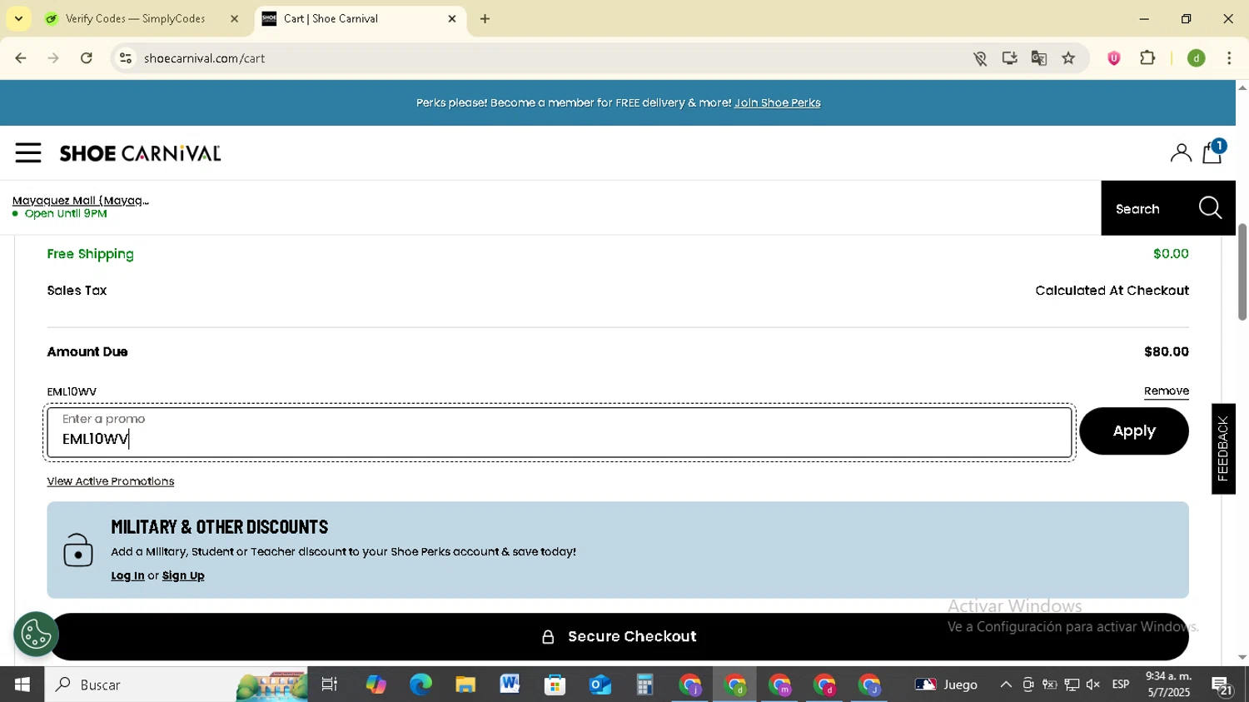Open the hamburger navigation menu
This screenshot has width=1249, height=702.
[x=28, y=153]
